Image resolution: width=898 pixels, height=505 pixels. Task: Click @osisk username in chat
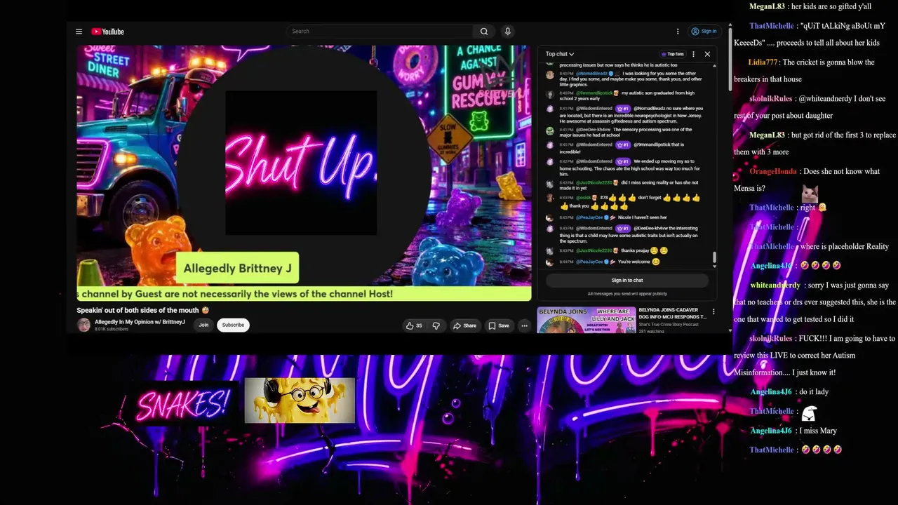[584, 198]
